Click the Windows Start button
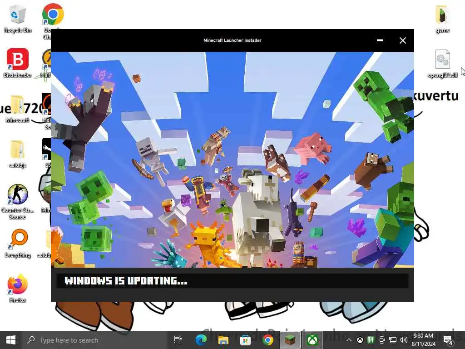465x349 pixels. pyautogui.click(x=11, y=340)
